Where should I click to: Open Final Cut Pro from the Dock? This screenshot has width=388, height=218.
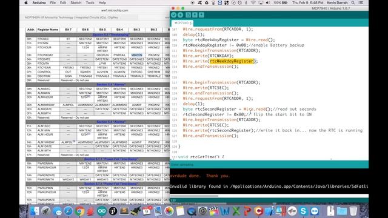point(213,211)
